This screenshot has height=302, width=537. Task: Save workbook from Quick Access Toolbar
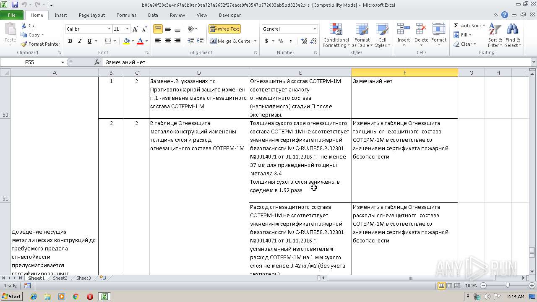pyautogui.click(x=15, y=5)
